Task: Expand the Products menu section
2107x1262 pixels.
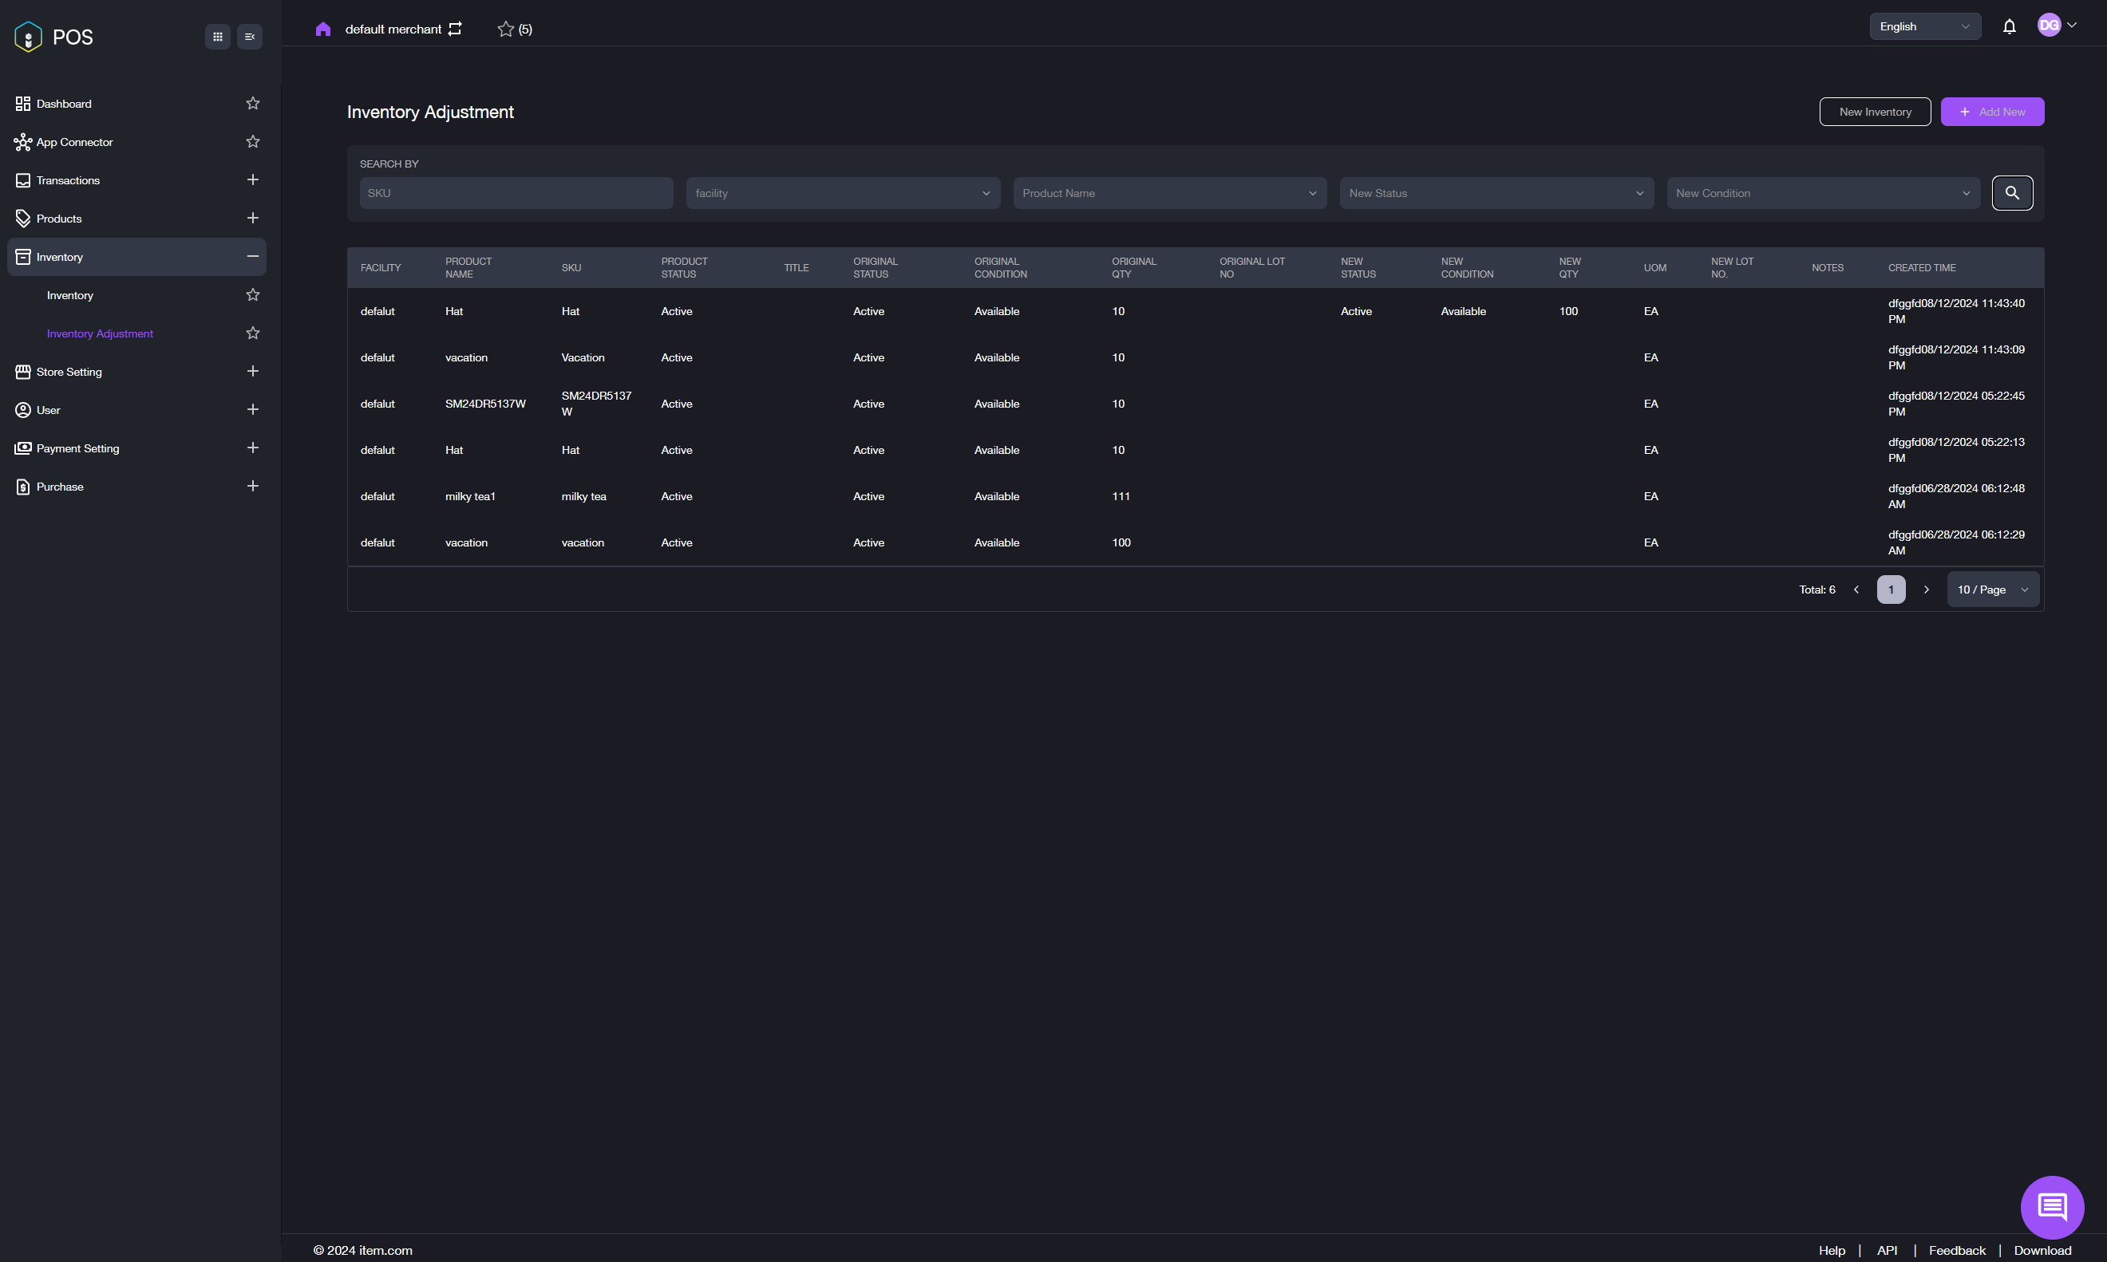Action: click(x=253, y=219)
